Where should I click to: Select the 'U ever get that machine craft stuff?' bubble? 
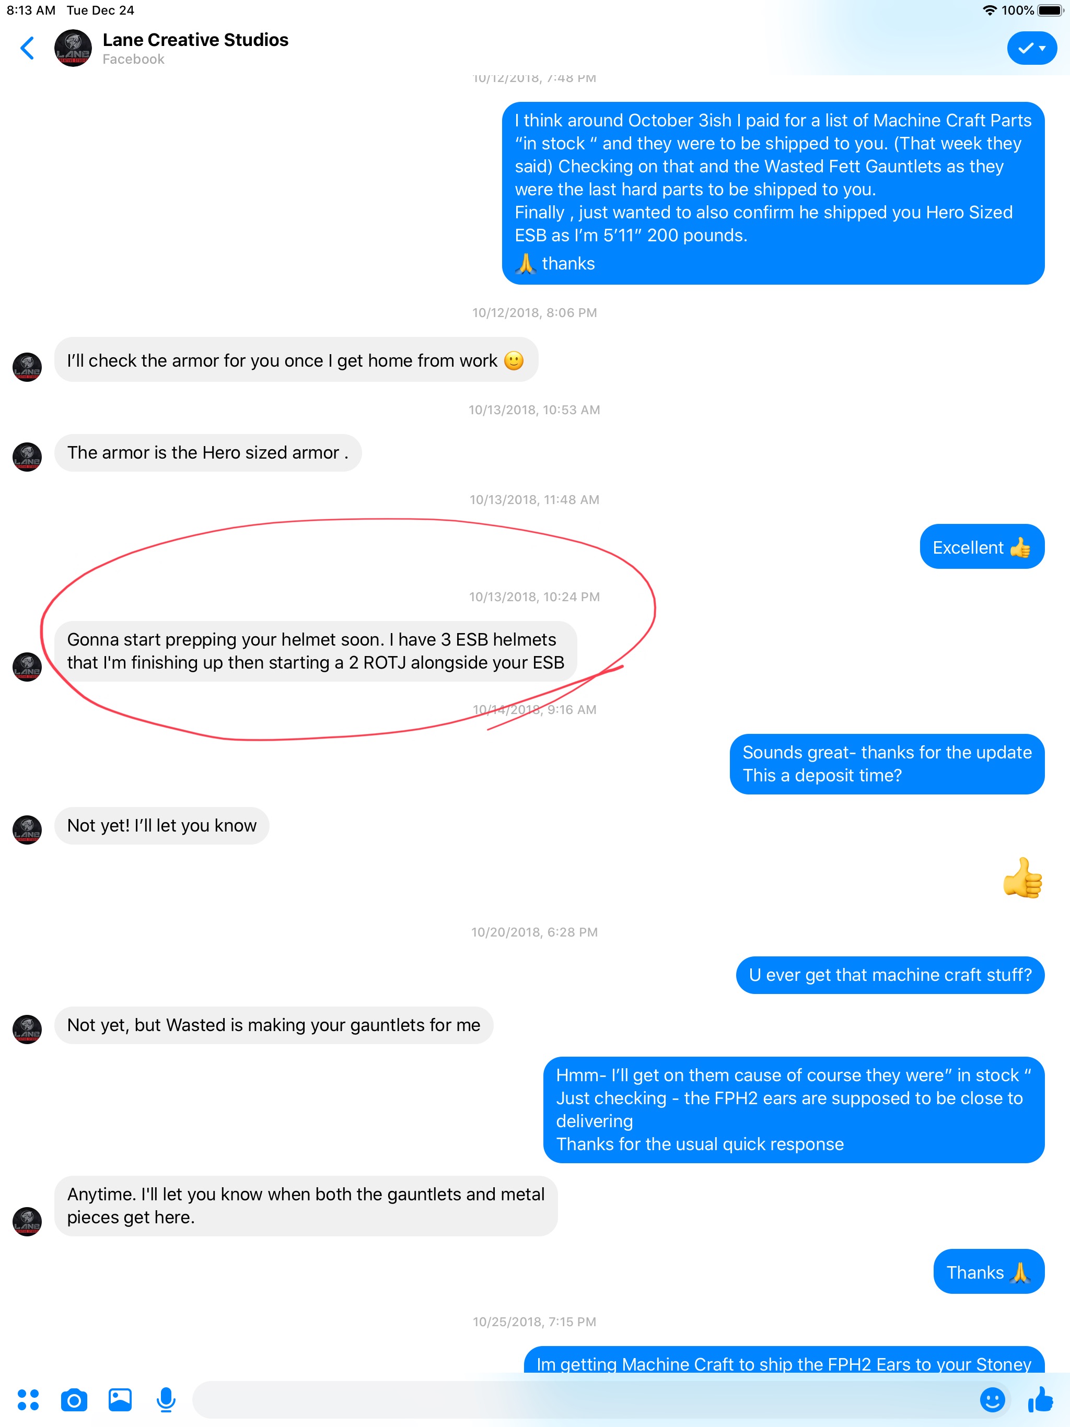pos(890,975)
